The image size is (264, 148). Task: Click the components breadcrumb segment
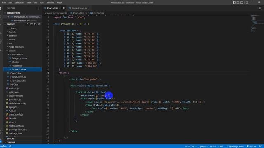pyautogui.click(x=61, y=13)
